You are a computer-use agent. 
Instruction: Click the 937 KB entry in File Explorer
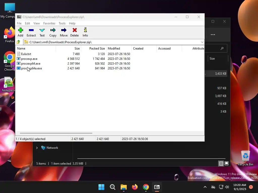tap(222, 88)
